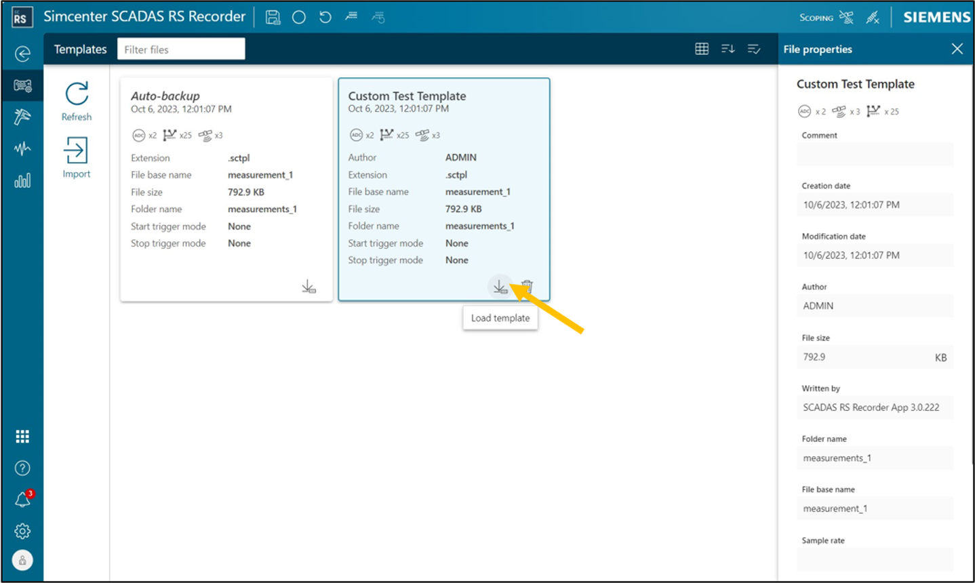Click the flag lines icon in title bar
975x583 pixels.
click(x=351, y=16)
